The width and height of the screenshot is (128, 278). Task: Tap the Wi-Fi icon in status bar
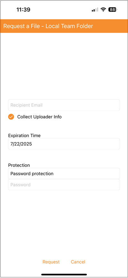click(x=103, y=10)
